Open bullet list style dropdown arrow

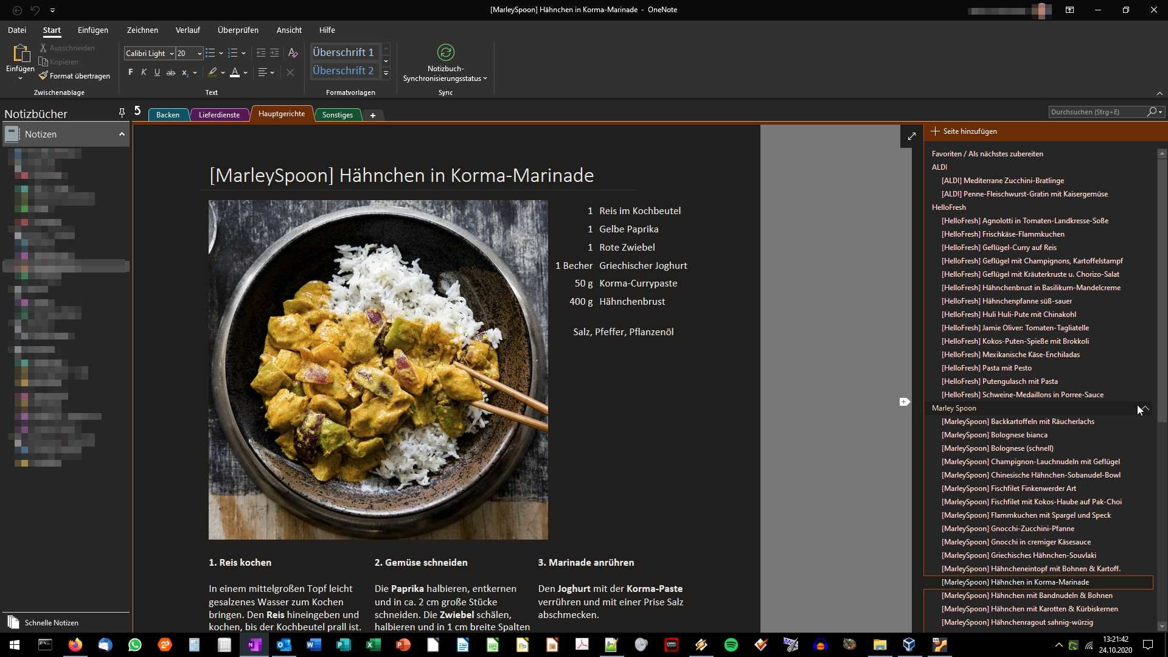[x=221, y=54]
